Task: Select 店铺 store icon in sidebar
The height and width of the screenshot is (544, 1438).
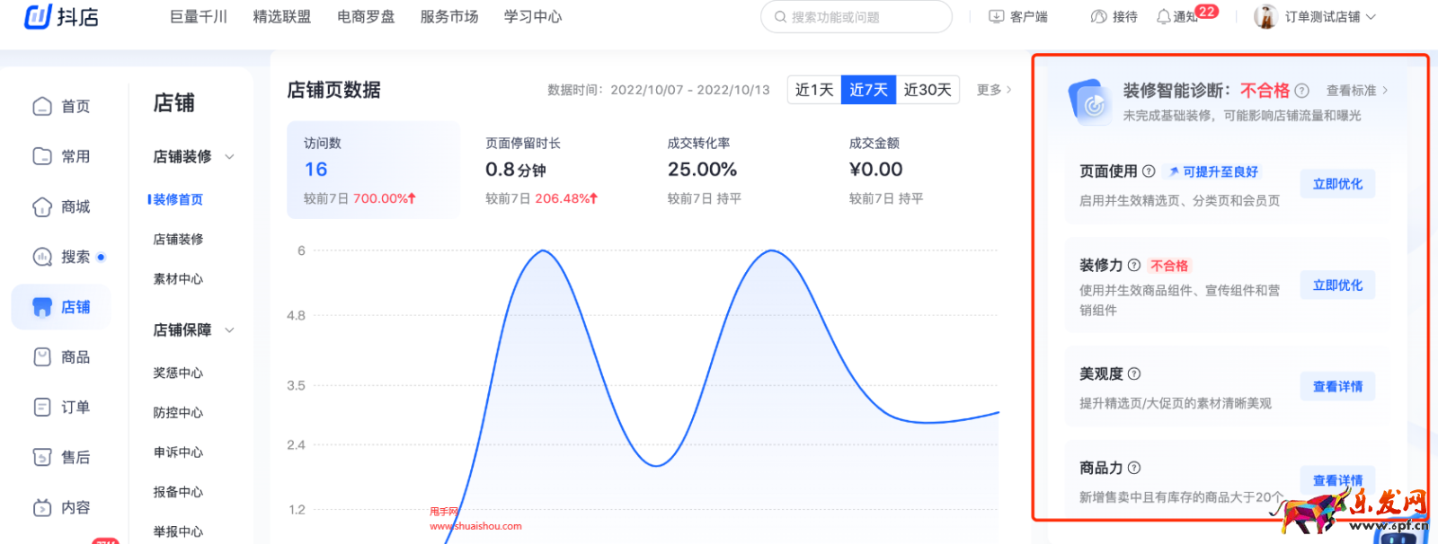Action: point(42,307)
